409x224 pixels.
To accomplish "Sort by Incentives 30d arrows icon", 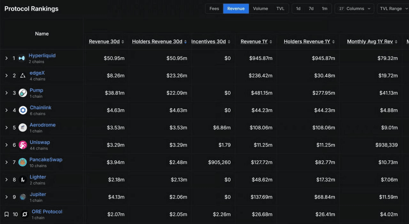I will pyautogui.click(x=229, y=42).
